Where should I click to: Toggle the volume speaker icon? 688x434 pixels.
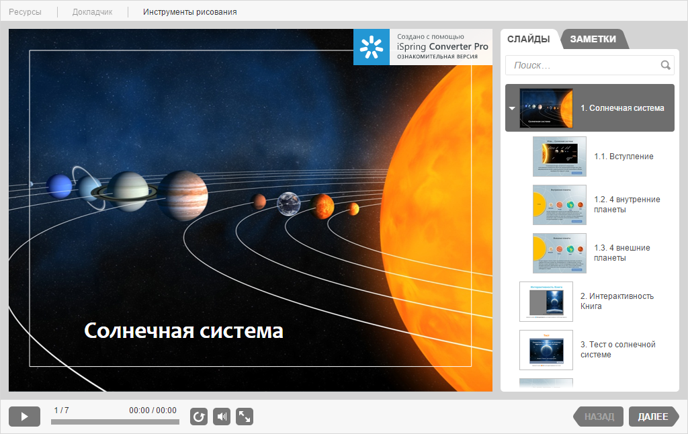point(222,417)
